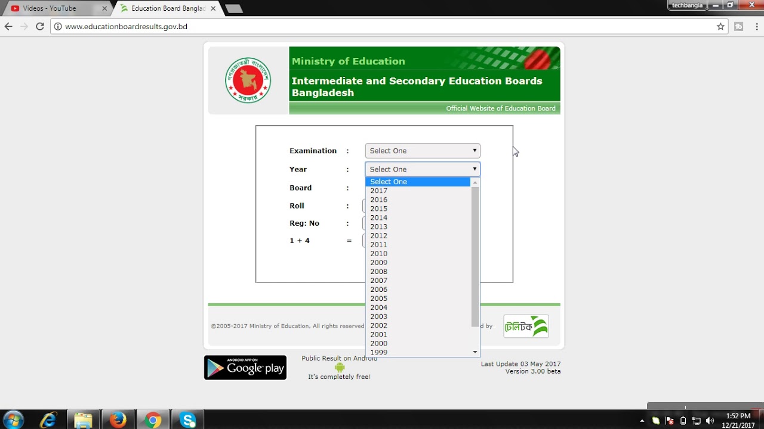The image size is (764, 429).
Task: Open Internet Explorer from taskbar
Action: click(x=48, y=420)
